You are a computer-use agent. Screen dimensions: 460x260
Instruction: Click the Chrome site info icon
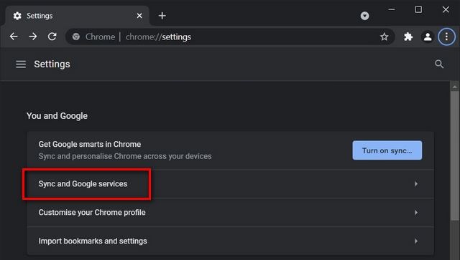[76, 37]
